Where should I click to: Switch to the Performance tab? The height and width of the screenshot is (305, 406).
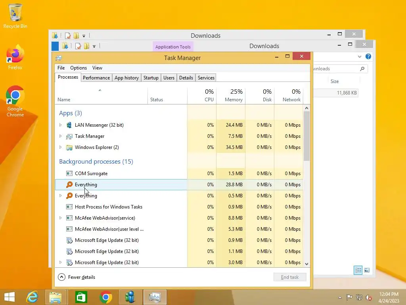(96, 78)
